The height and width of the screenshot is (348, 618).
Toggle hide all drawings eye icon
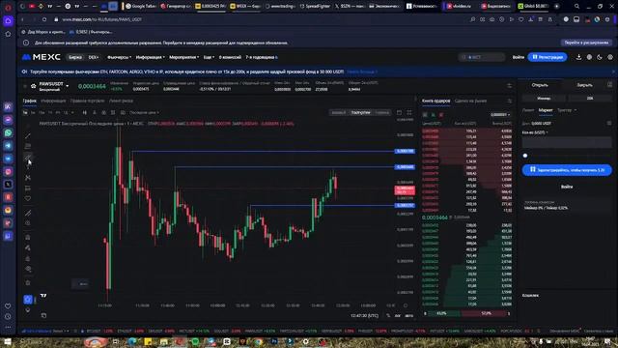[x=28, y=269]
